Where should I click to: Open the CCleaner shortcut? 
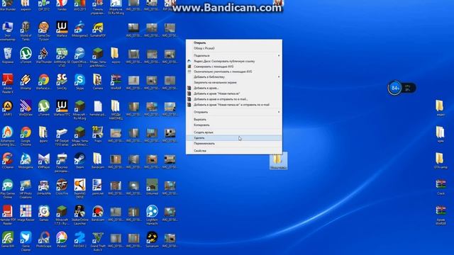point(8,161)
